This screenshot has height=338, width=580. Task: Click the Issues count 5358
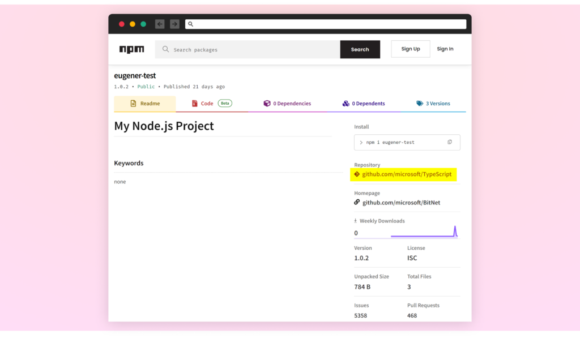(x=361, y=315)
